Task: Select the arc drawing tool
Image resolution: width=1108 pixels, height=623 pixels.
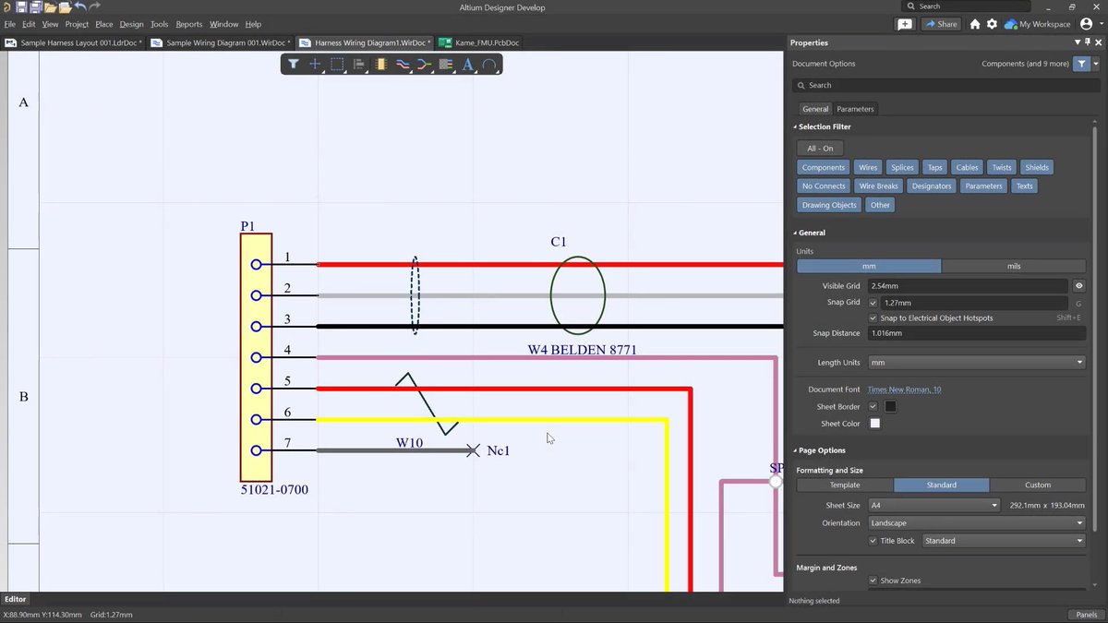Action: coord(489,65)
